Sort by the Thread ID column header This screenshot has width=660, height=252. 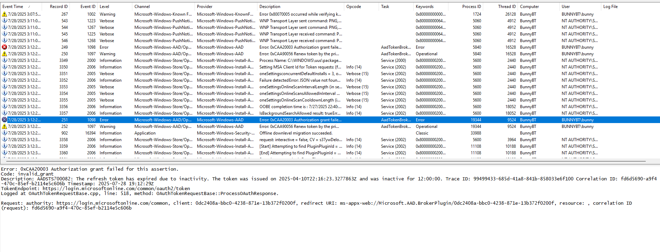pos(500,7)
